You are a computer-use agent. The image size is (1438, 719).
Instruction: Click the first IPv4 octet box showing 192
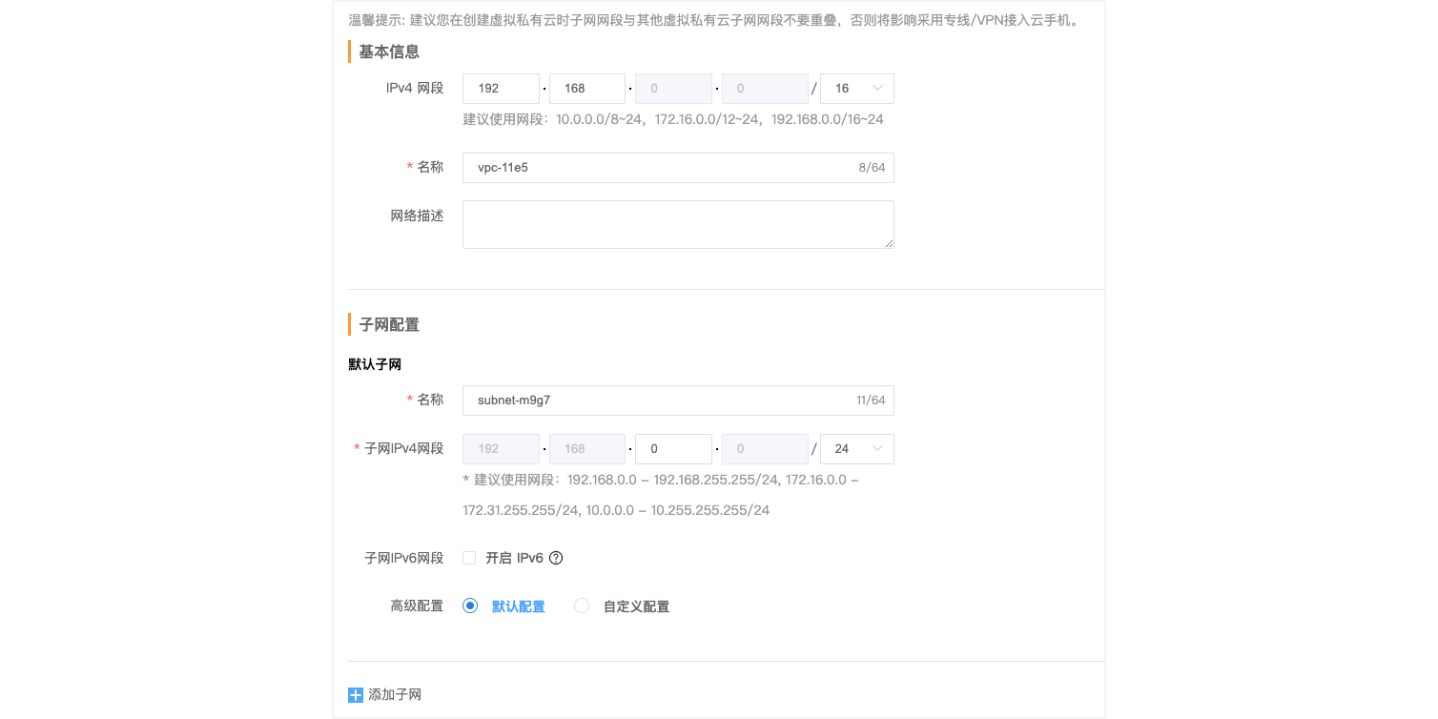click(501, 88)
